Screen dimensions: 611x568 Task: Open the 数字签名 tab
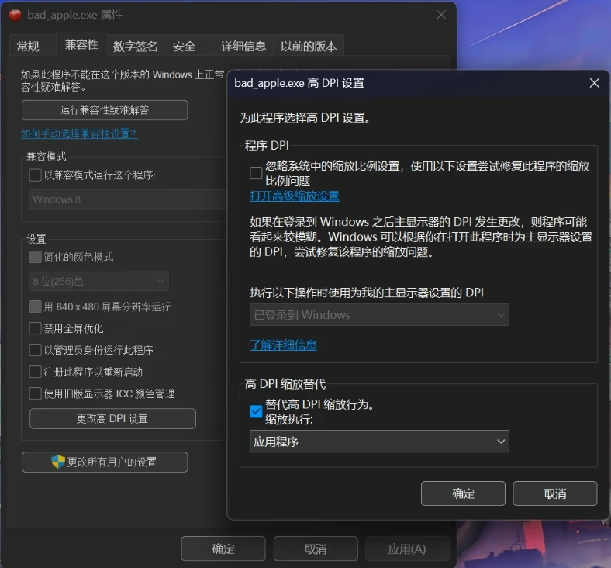click(136, 47)
